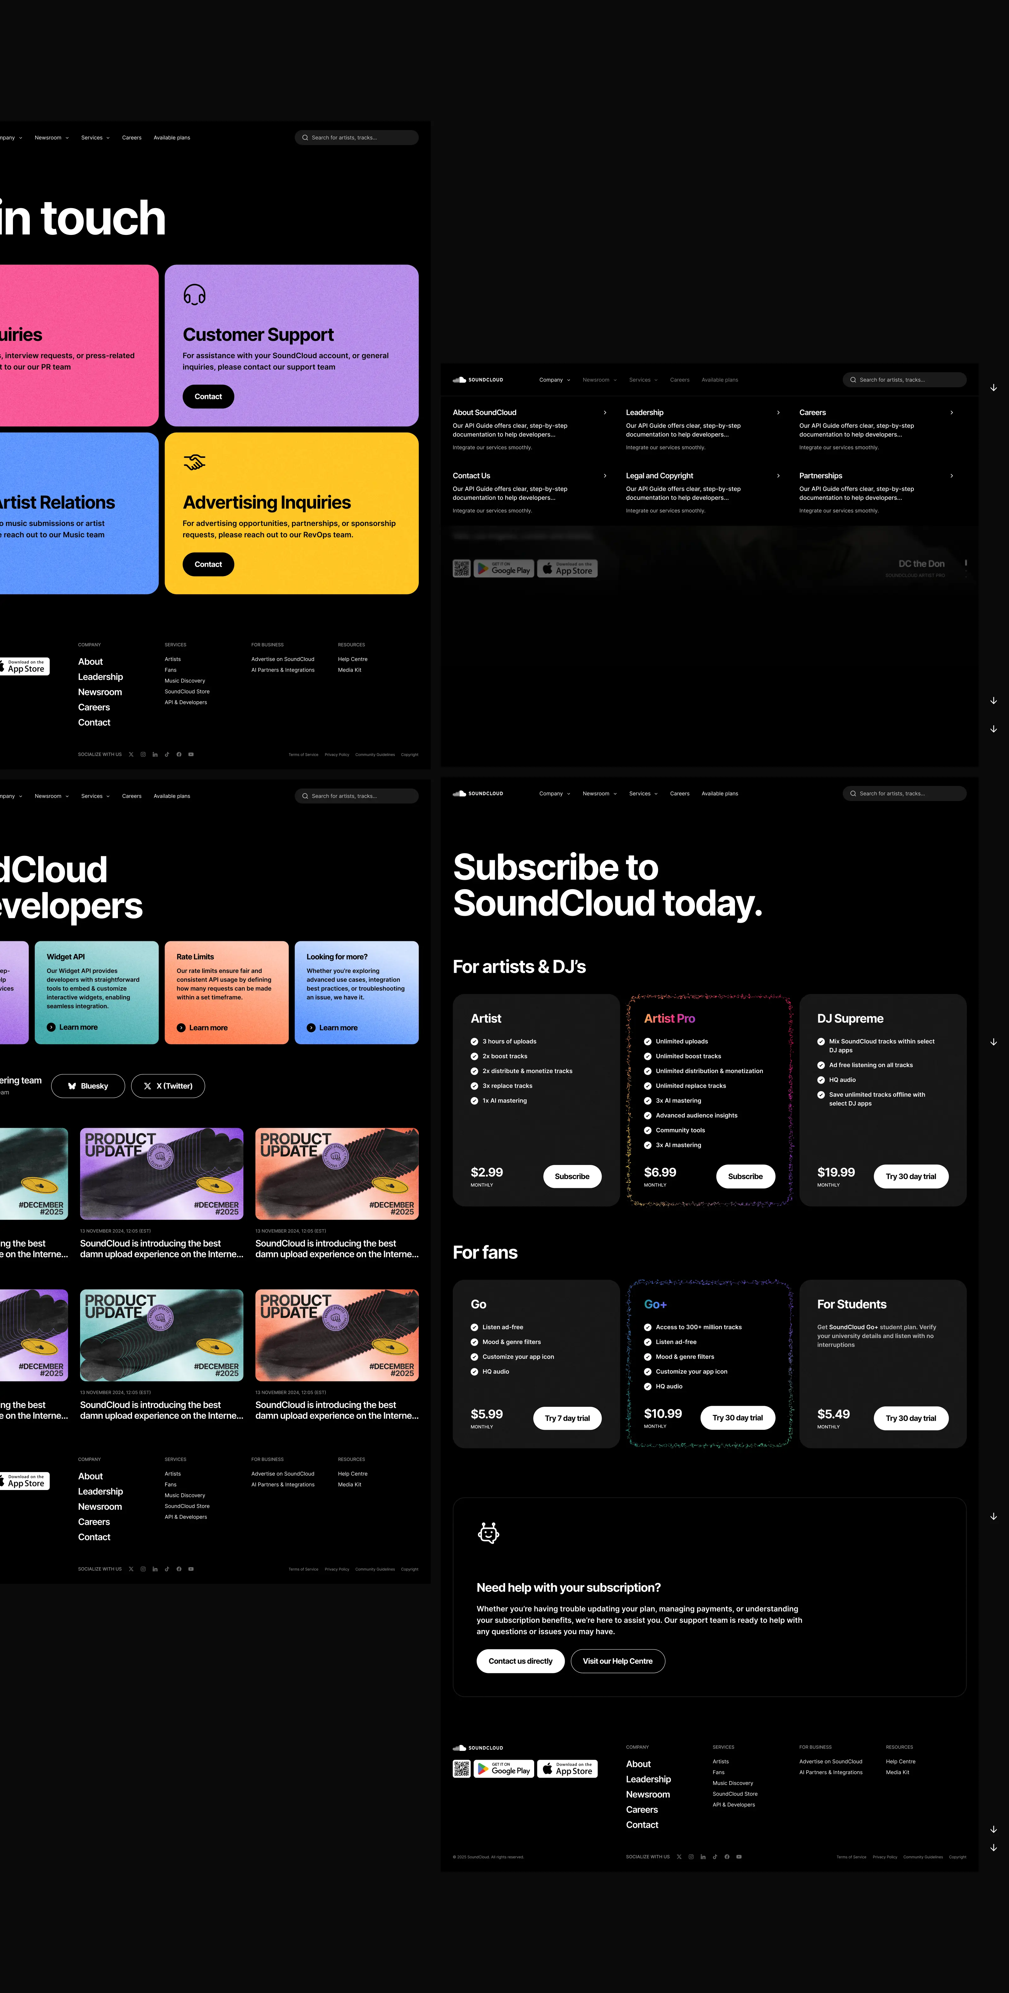
Task: Open About SoundCloud arrow in mega-menu
Action: (x=605, y=412)
